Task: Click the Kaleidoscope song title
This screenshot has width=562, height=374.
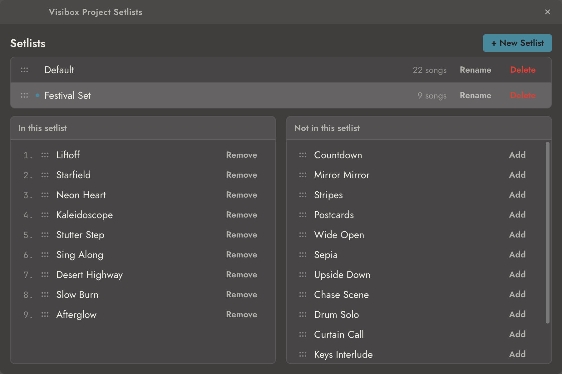Action: click(85, 215)
